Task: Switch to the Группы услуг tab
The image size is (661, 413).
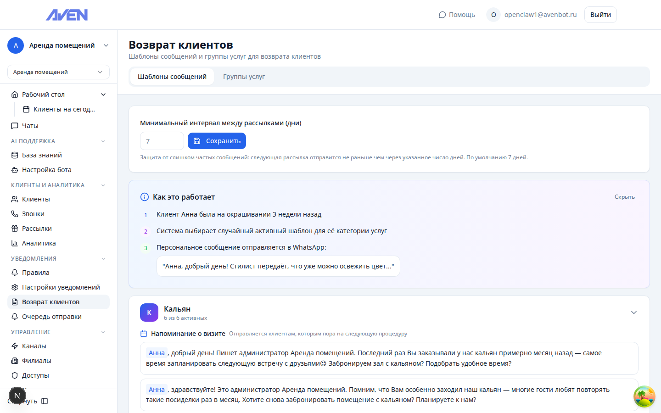Action: (x=244, y=77)
